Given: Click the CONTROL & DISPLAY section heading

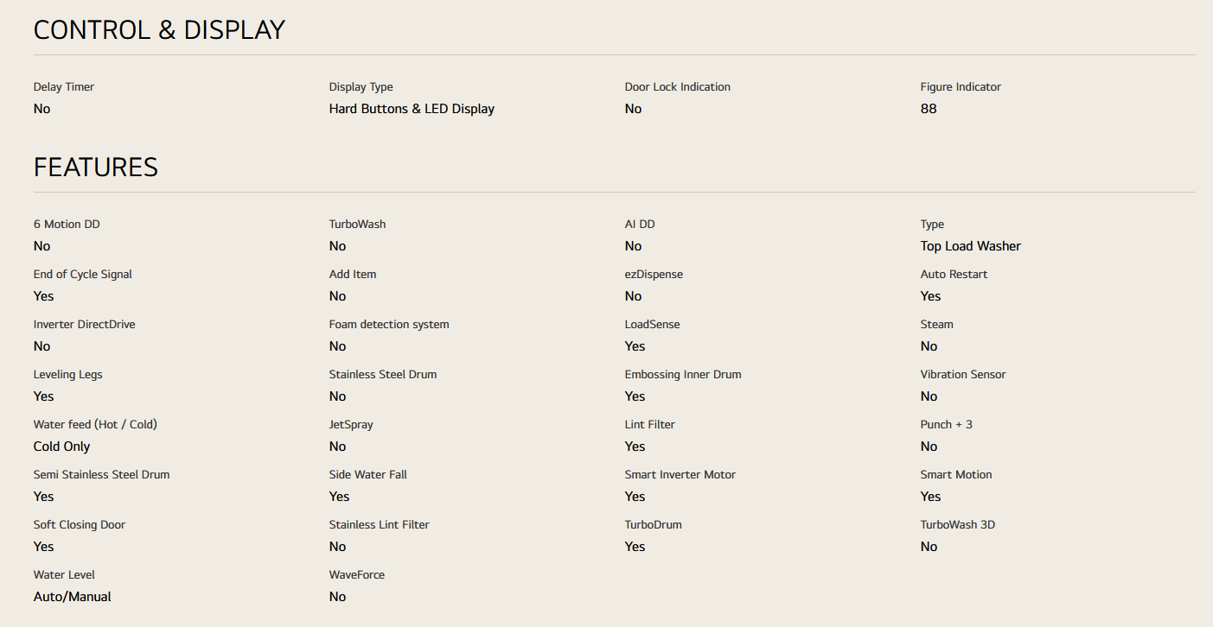Looking at the screenshot, I should [159, 30].
